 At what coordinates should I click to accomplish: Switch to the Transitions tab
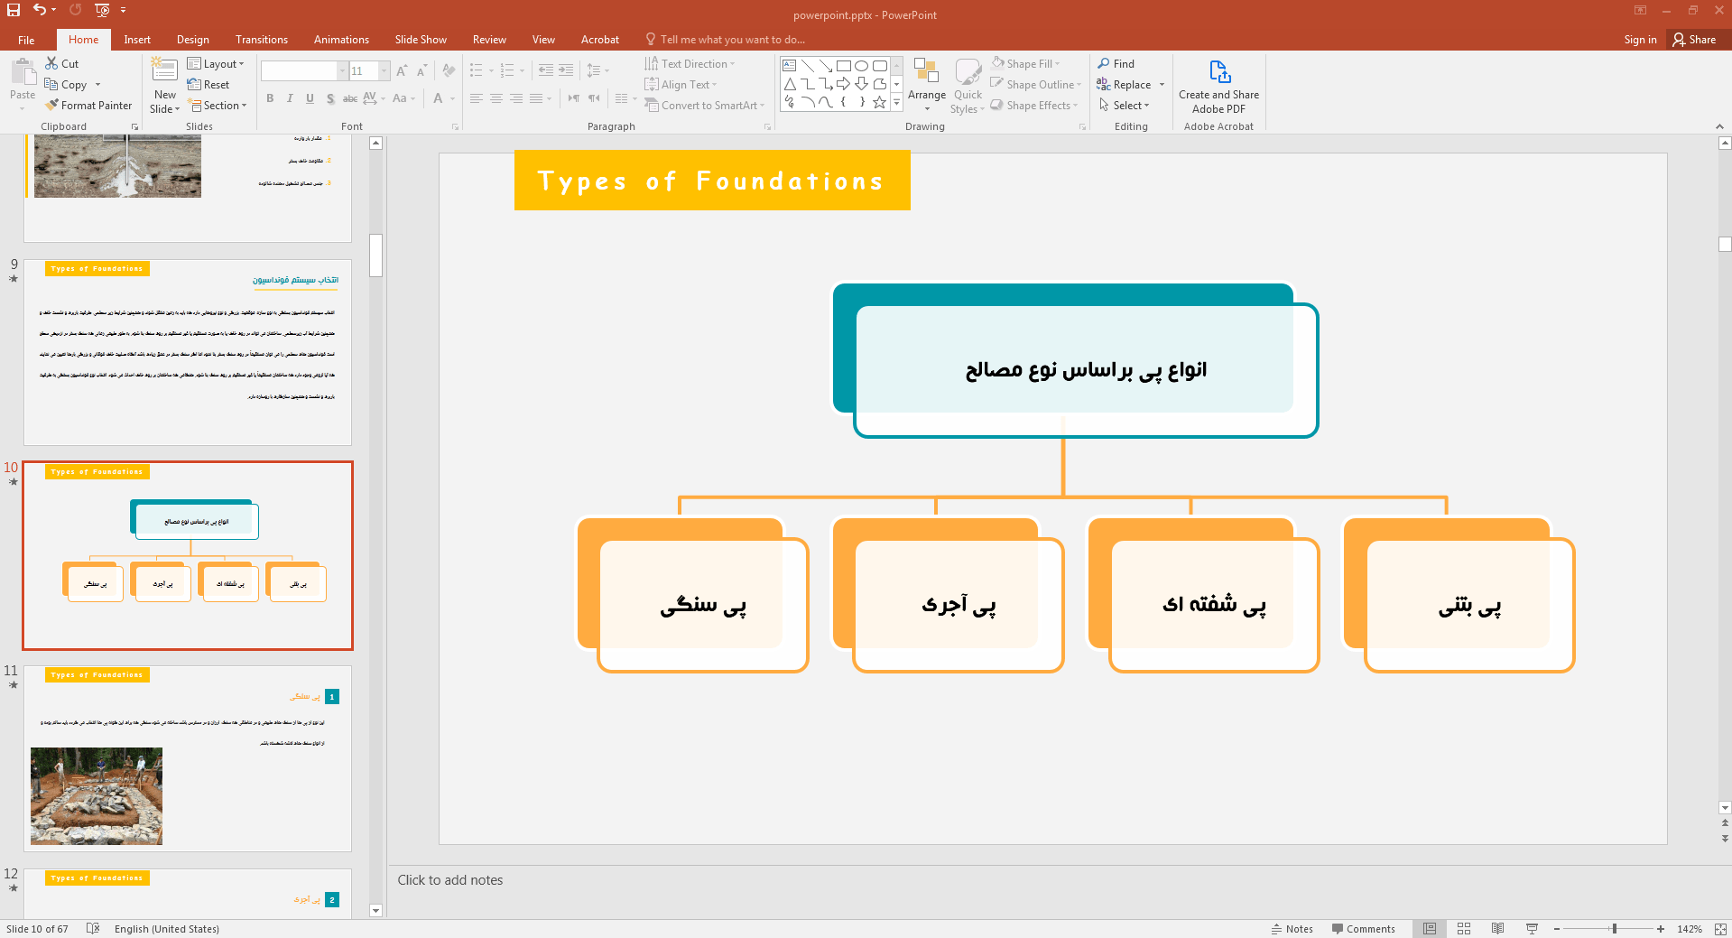(262, 40)
